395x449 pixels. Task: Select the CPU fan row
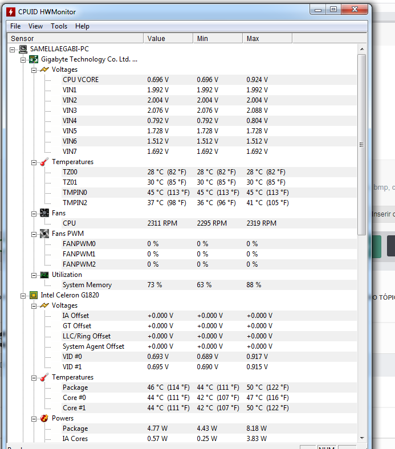coord(209,223)
